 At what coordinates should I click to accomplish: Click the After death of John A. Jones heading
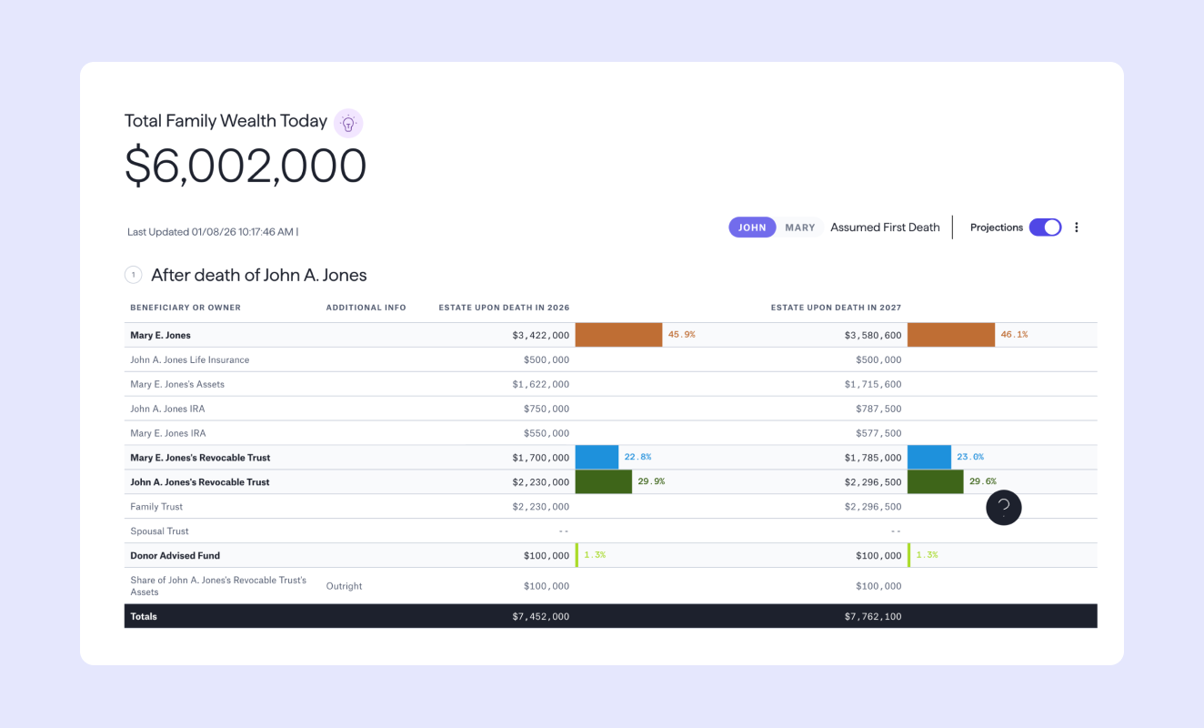pyautogui.click(x=259, y=275)
